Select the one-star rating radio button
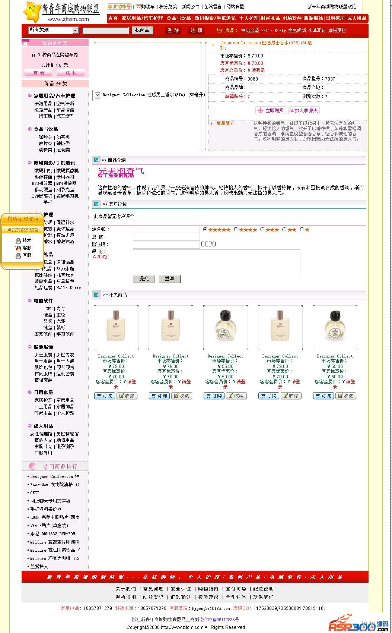 point(302,230)
